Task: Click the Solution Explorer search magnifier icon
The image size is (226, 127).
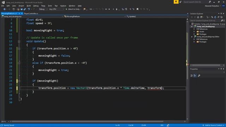Action: tap(222, 20)
